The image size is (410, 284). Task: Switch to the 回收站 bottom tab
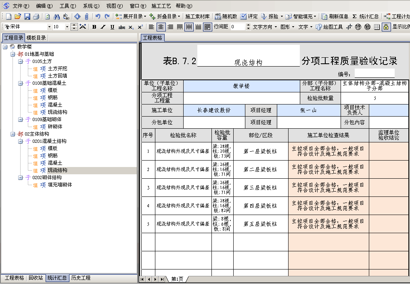36,278
